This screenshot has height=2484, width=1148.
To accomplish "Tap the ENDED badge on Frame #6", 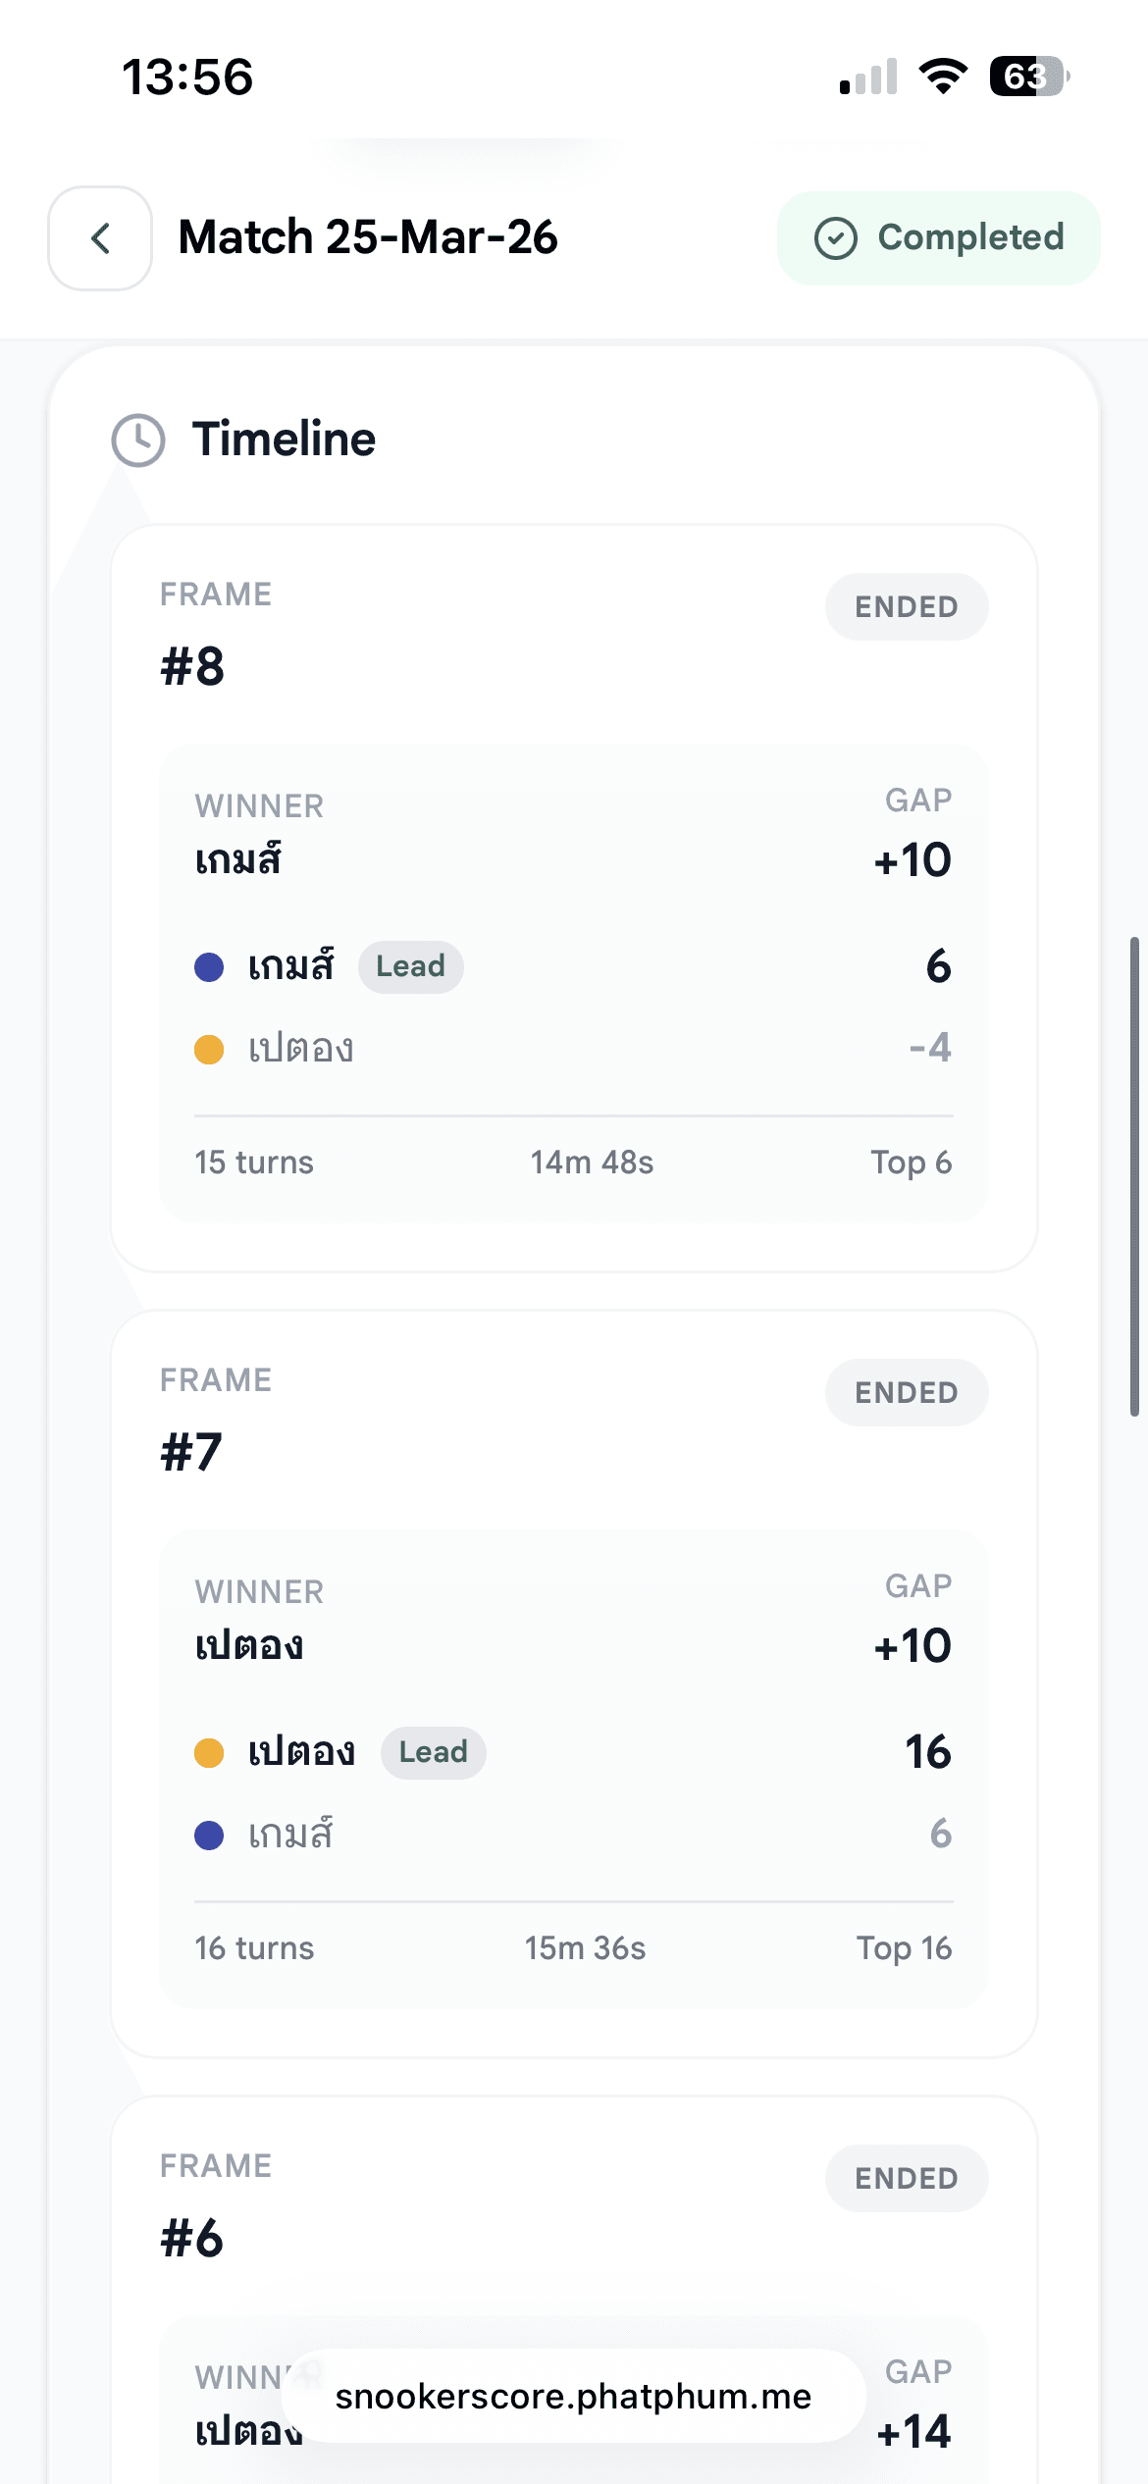I will (906, 2179).
